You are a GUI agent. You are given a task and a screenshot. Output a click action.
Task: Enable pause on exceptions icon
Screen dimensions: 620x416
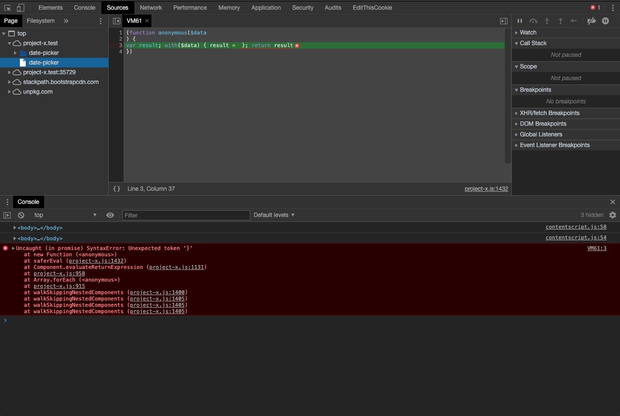[x=605, y=21]
